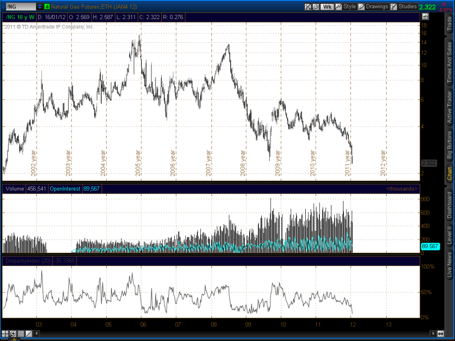Viewport: 455px width, 341px height.
Task: Click the Wk timeframe button
Action: pyautogui.click(x=327, y=7)
